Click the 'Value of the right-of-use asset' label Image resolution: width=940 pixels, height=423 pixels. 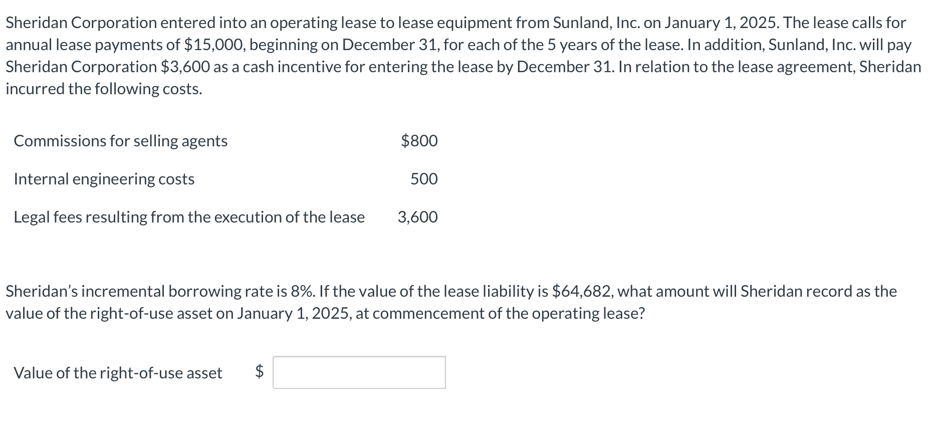click(x=118, y=373)
